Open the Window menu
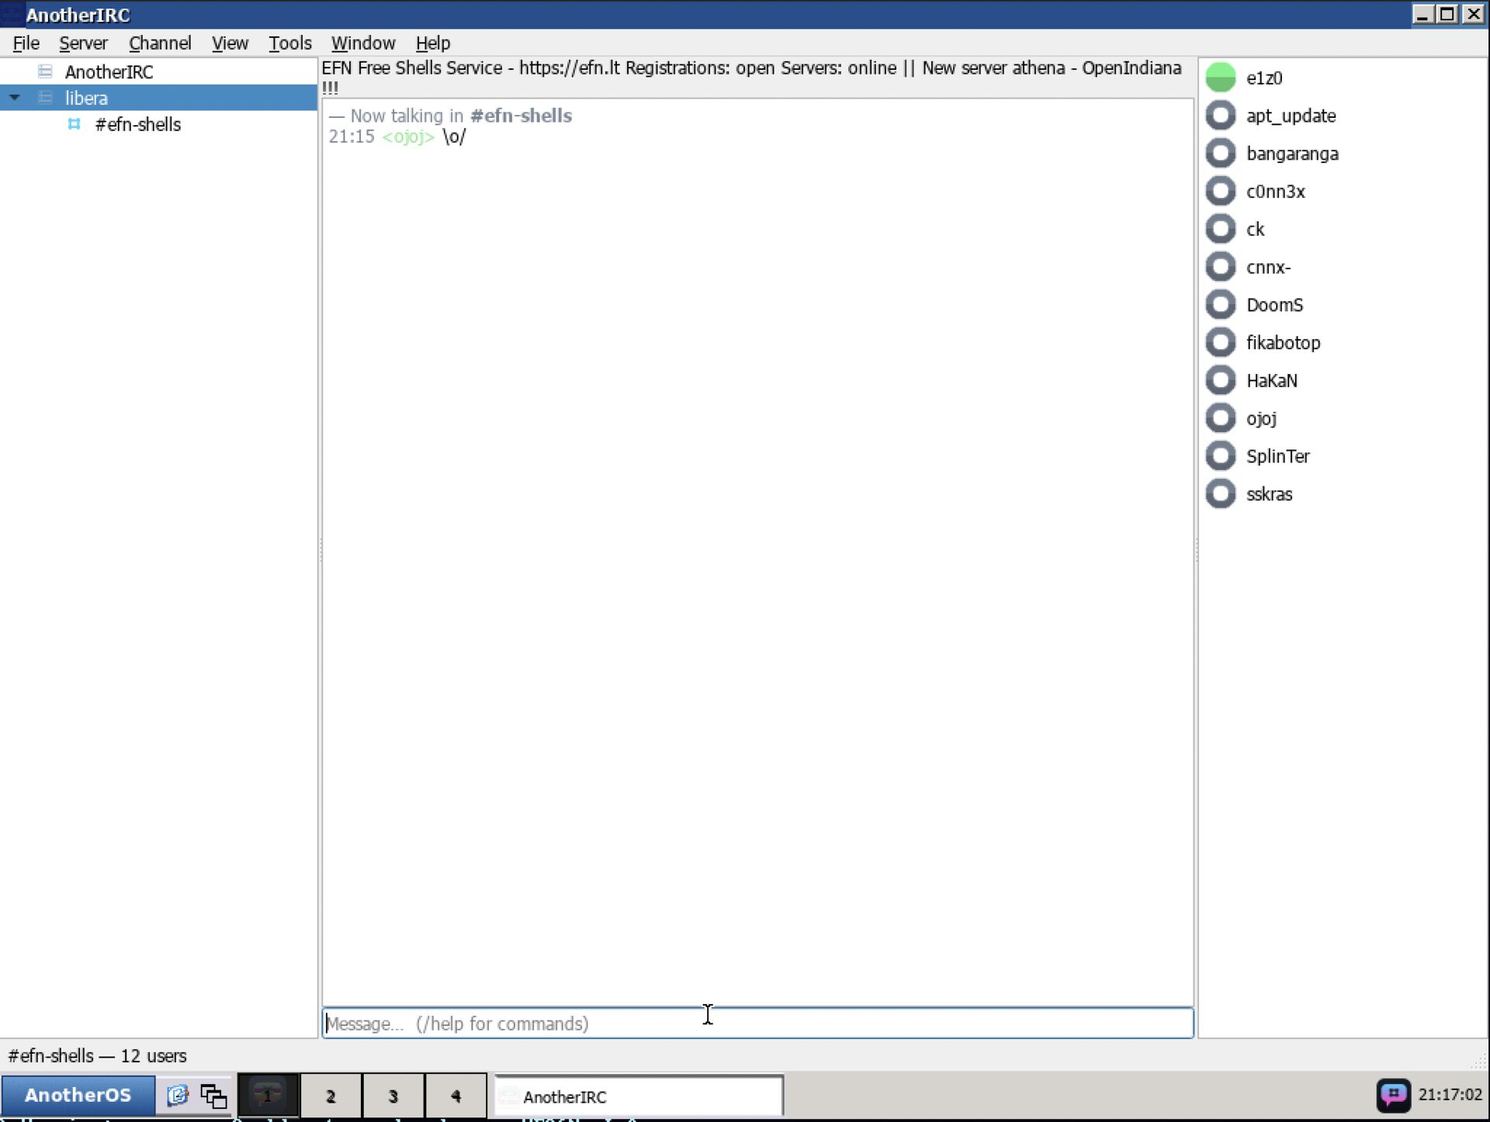1490x1122 pixels. click(x=363, y=43)
